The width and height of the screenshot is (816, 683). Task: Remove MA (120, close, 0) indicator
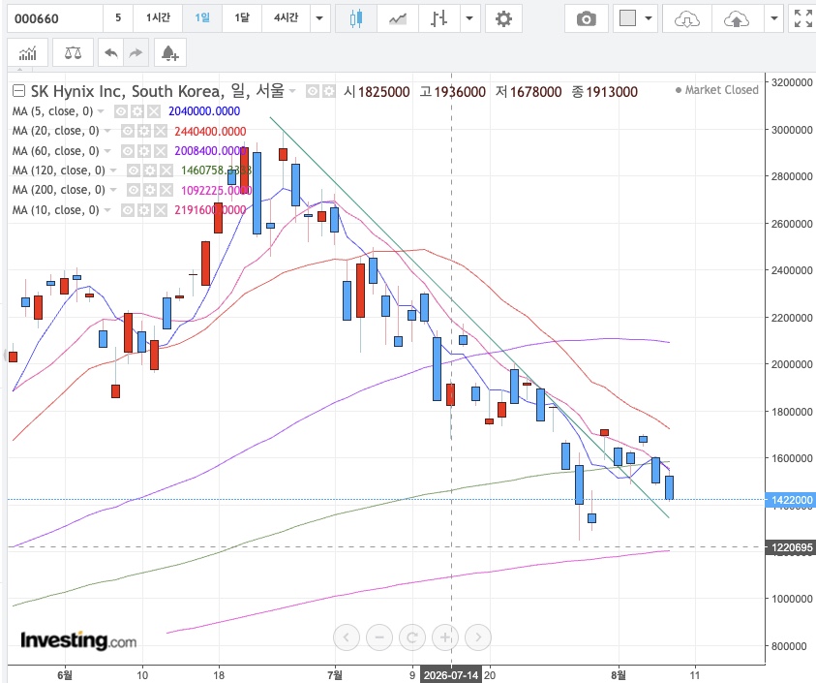click(x=166, y=171)
